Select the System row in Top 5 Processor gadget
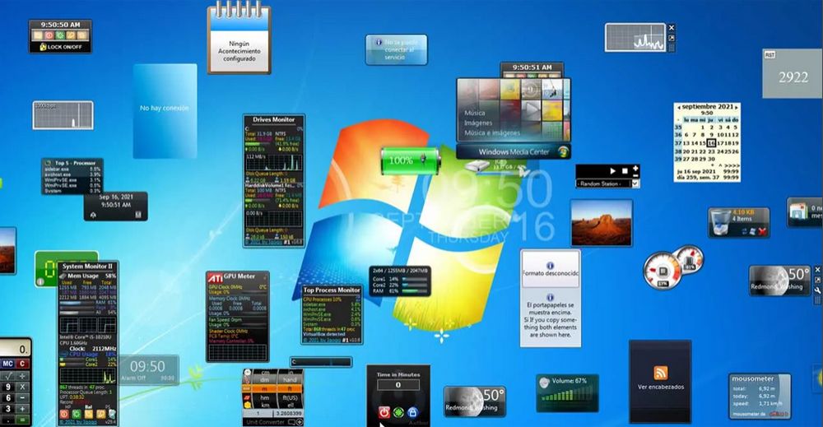Viewport: 823px width, 427px height. coord(72,191)
